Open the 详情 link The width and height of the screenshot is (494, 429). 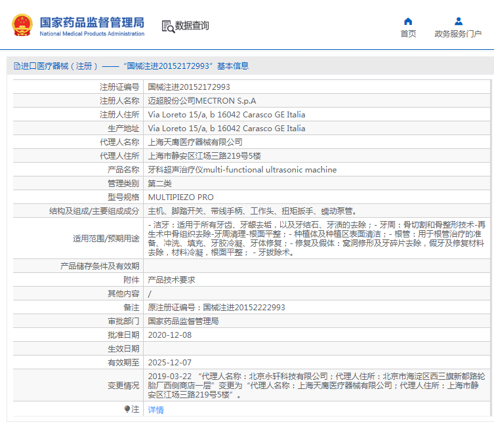[x=155, y=410]
